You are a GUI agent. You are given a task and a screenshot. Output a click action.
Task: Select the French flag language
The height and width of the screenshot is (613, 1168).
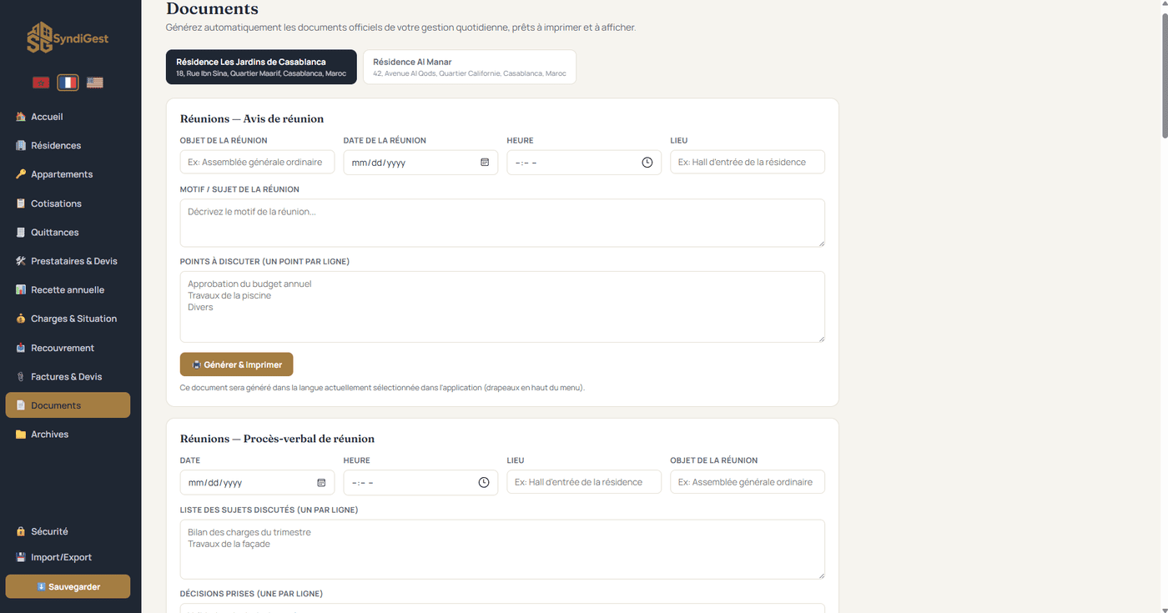[x=68, y=83]
